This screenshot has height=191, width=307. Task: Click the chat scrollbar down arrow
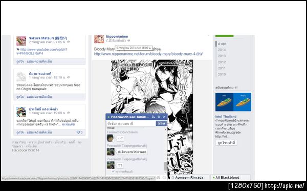pos(165,172)
